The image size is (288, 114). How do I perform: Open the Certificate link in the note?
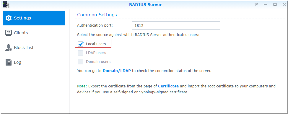tap(168, 86)
